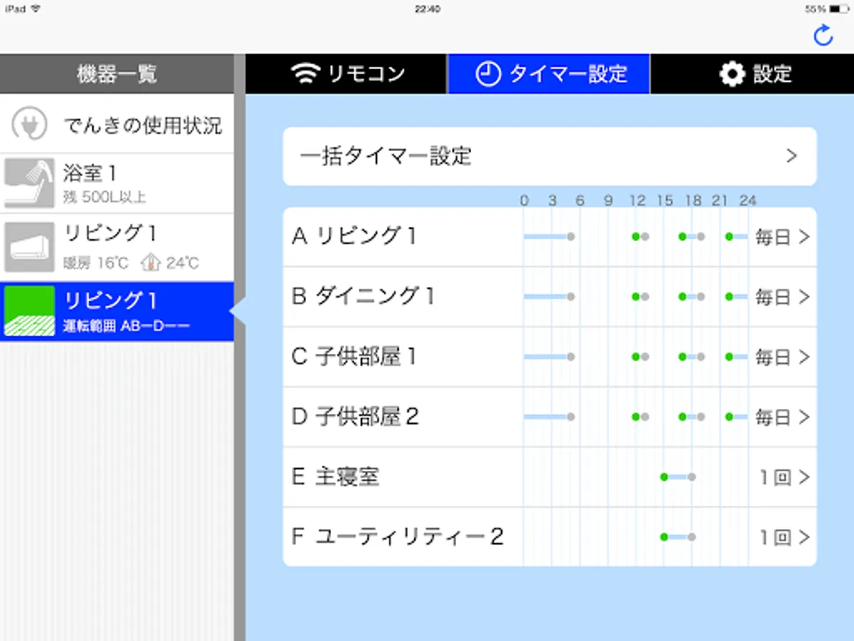The width and height of the screenshot is (854, 641).
Task: Expand chevron on C 子供部屋1 row
Action: (804, 357)
